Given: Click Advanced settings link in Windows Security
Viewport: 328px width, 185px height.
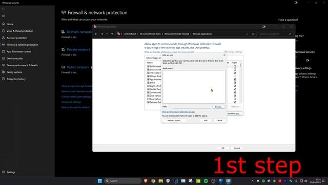Looking at the screenshot, I should click(x=71, y=102).
